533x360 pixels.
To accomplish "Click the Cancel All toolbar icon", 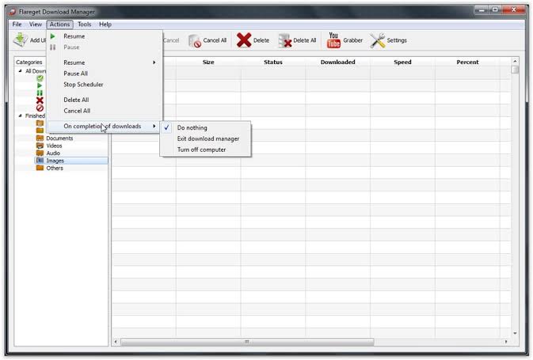I will [x=195, y=41].
